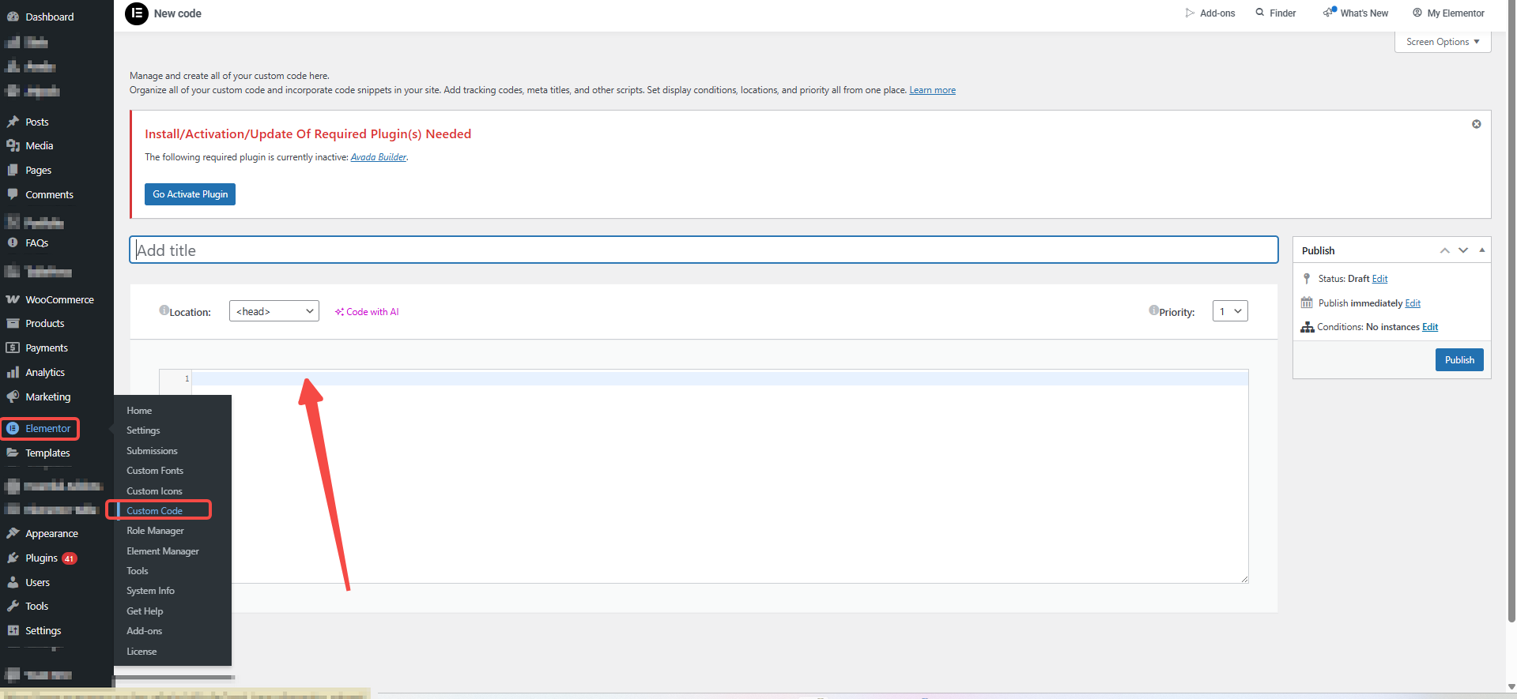Open Role Manager submenu item
Screen dimensions: 1517x699
(x=155, y=531)
